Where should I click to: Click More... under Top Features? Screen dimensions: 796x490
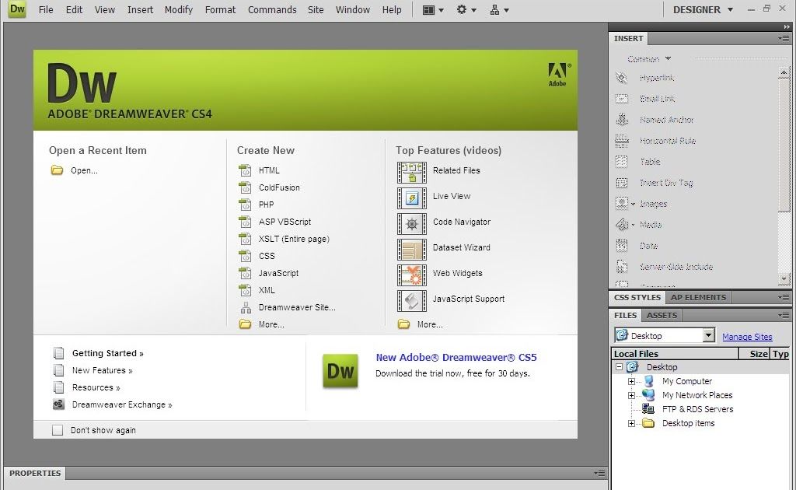click(429, 324)
